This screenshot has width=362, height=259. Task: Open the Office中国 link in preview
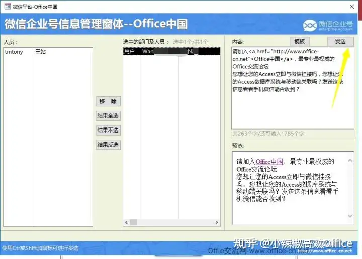269,162
